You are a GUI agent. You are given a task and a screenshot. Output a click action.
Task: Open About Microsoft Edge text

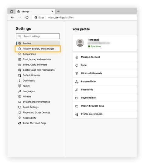point(35,123)
